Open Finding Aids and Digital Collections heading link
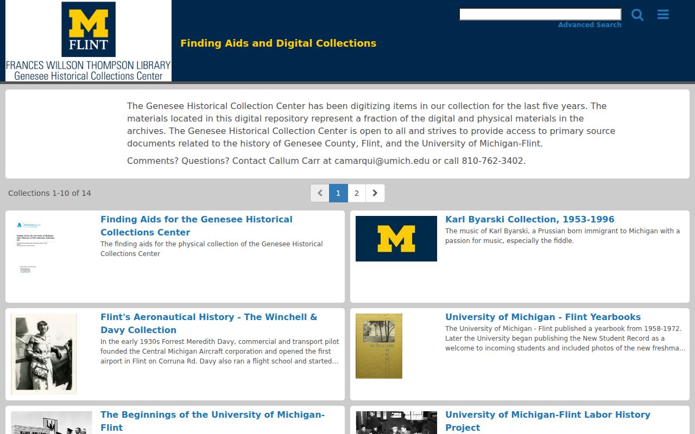The image size is (695, 434). (x=278, y=43)
